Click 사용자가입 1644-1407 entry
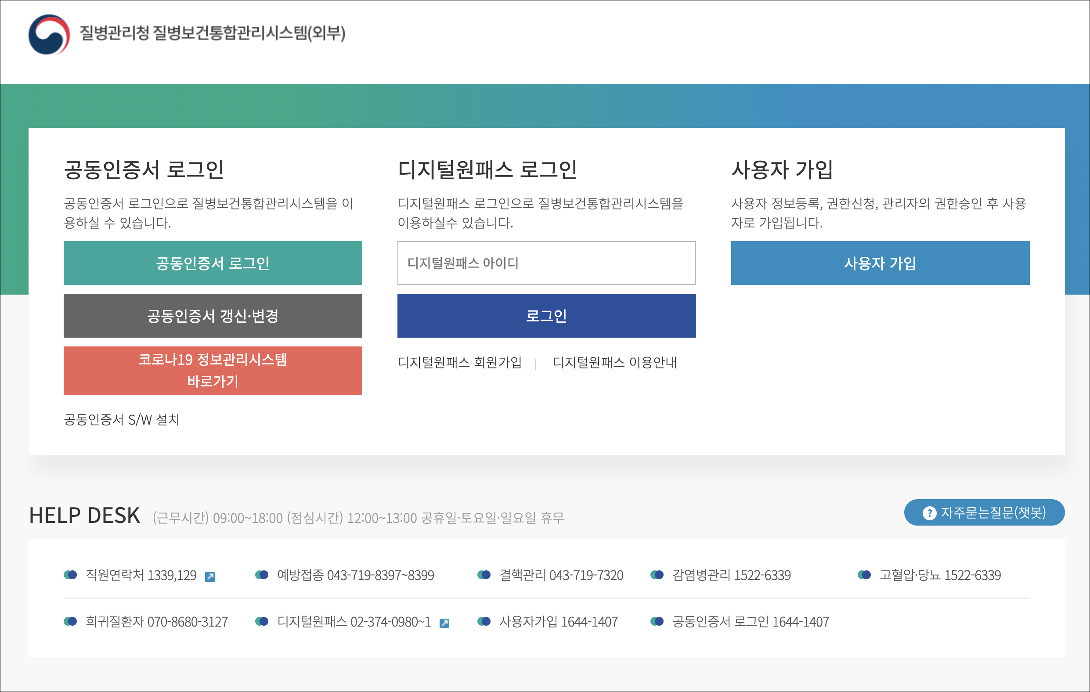Viewport: 1090px width, 692px height. click(x=558, y=622)
